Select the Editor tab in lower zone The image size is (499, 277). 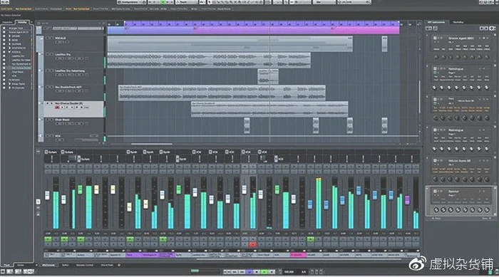[66, 265]
